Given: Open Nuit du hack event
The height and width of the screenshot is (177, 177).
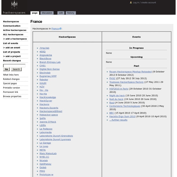Looking at the screenshot, I should pos(116,99).
